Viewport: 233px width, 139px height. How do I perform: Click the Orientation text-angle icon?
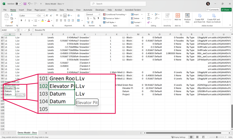click(x=69, y=15)
